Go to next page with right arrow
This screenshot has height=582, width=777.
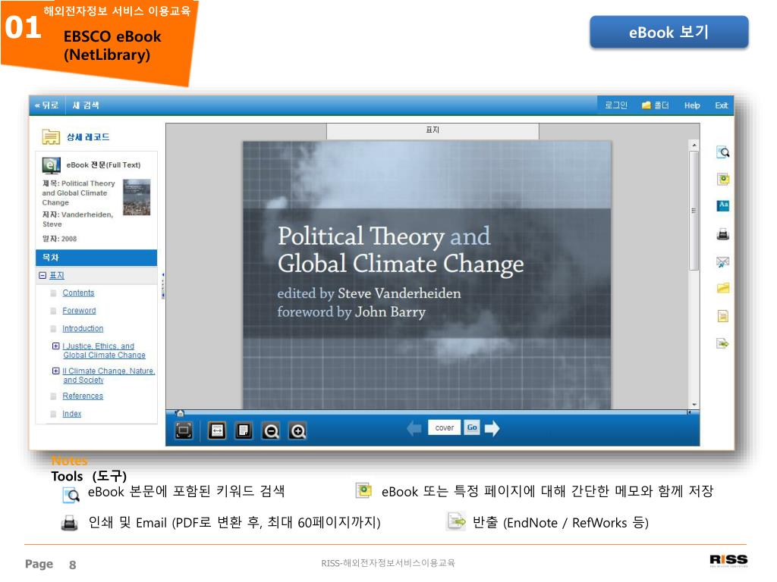click(x=492, y=428)
